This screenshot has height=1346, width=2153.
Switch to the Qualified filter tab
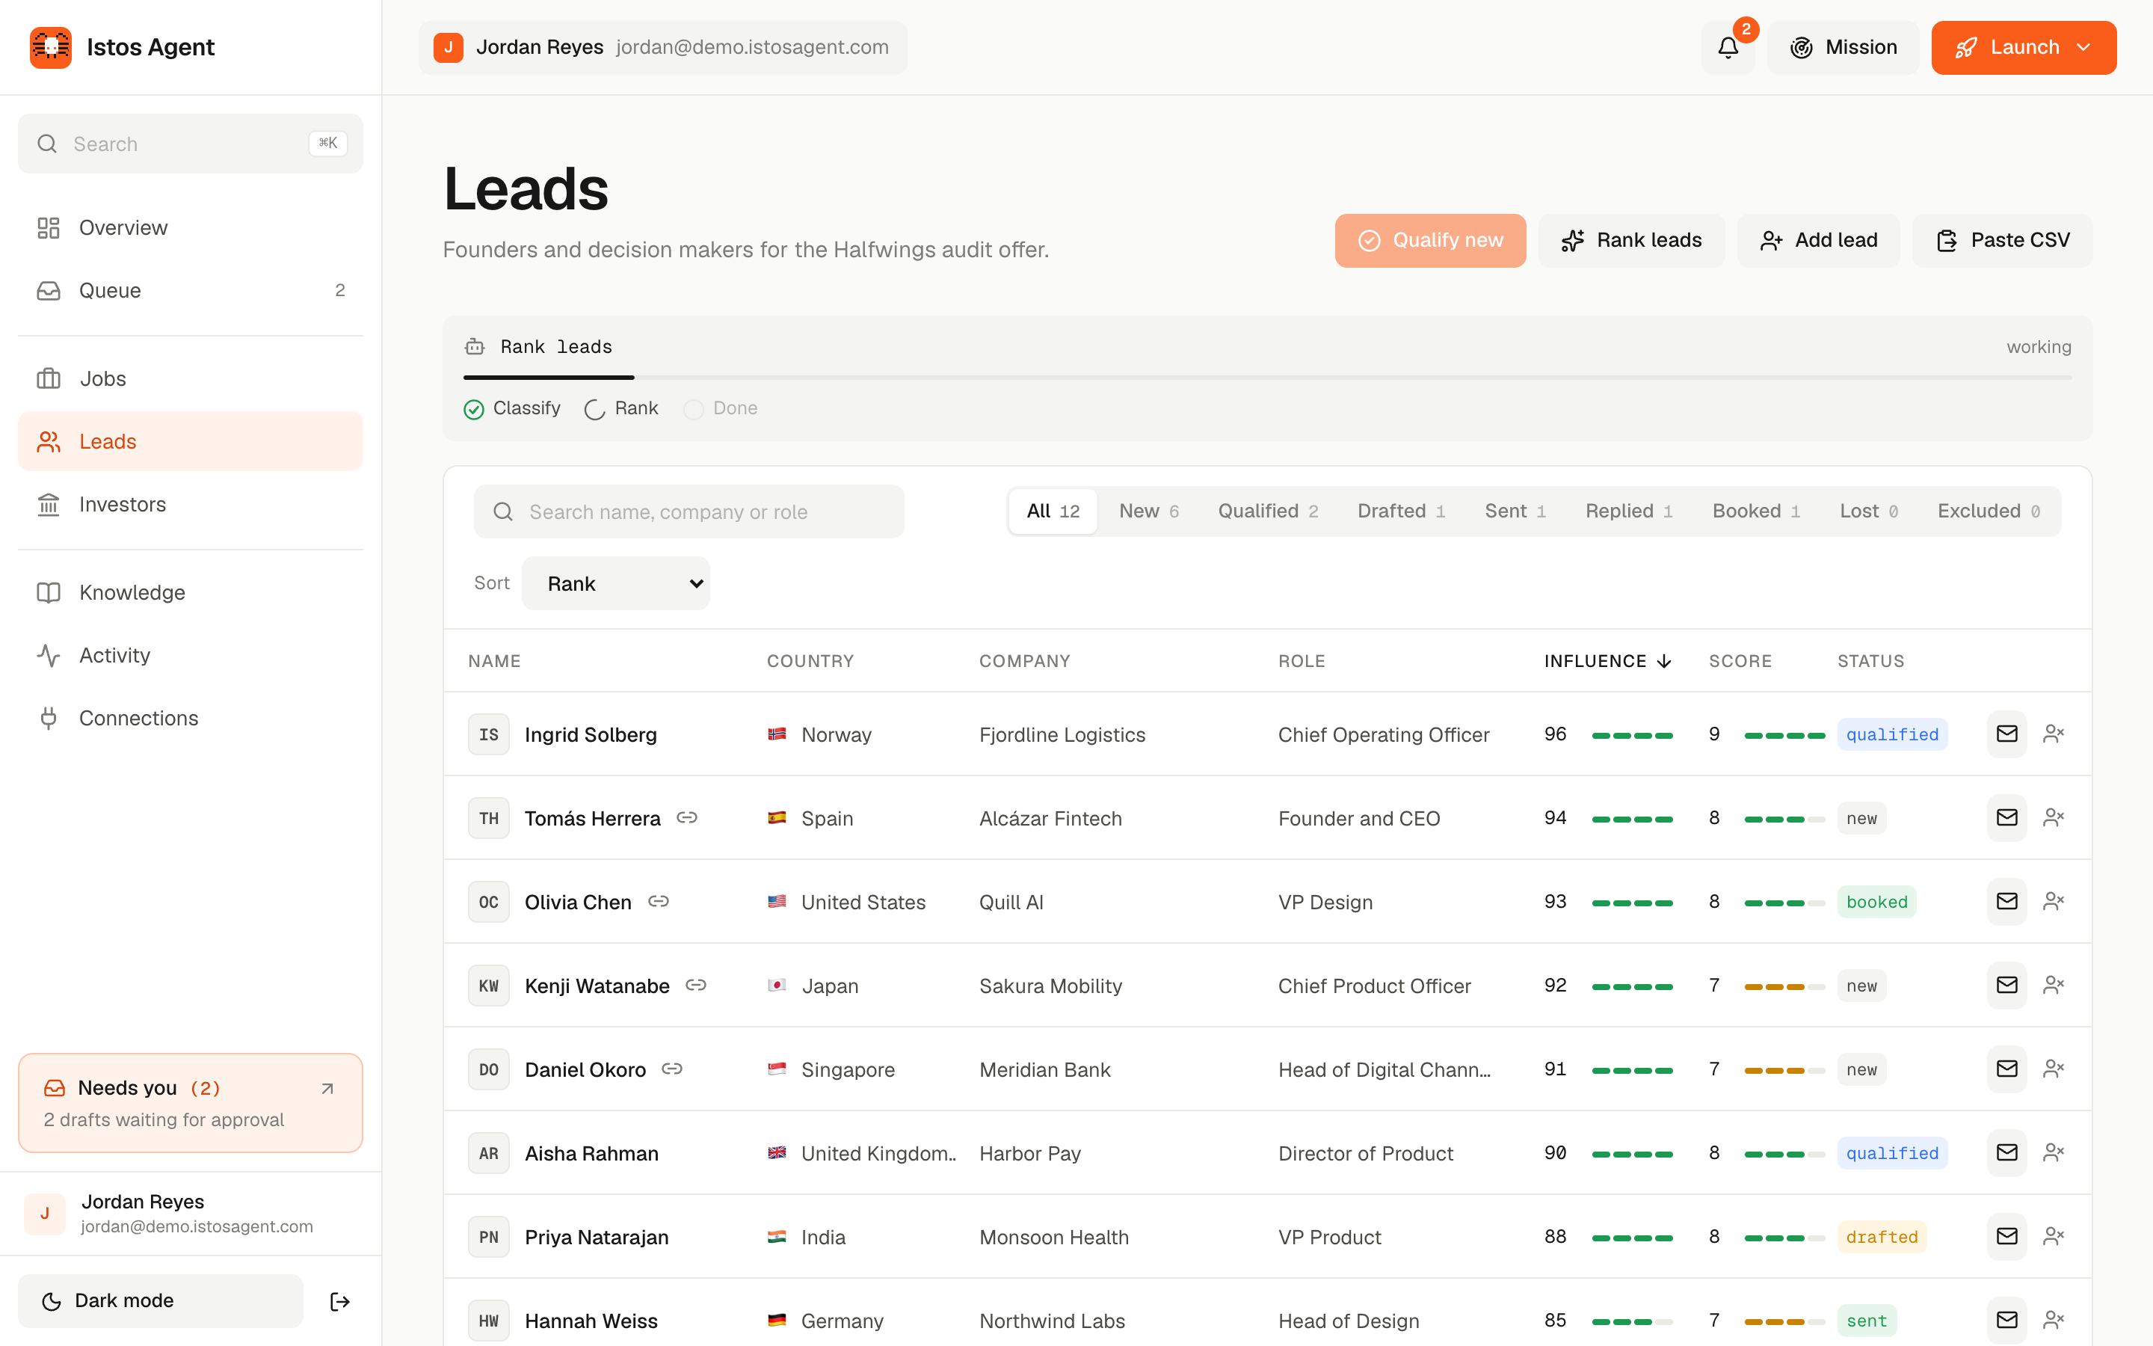[x=1268, y=511]
